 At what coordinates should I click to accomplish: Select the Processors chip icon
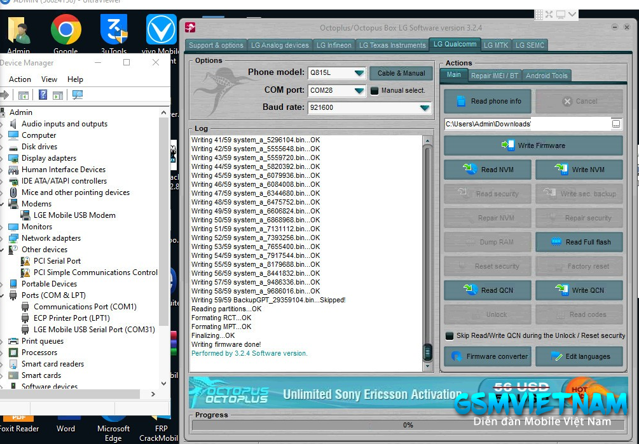13,353
